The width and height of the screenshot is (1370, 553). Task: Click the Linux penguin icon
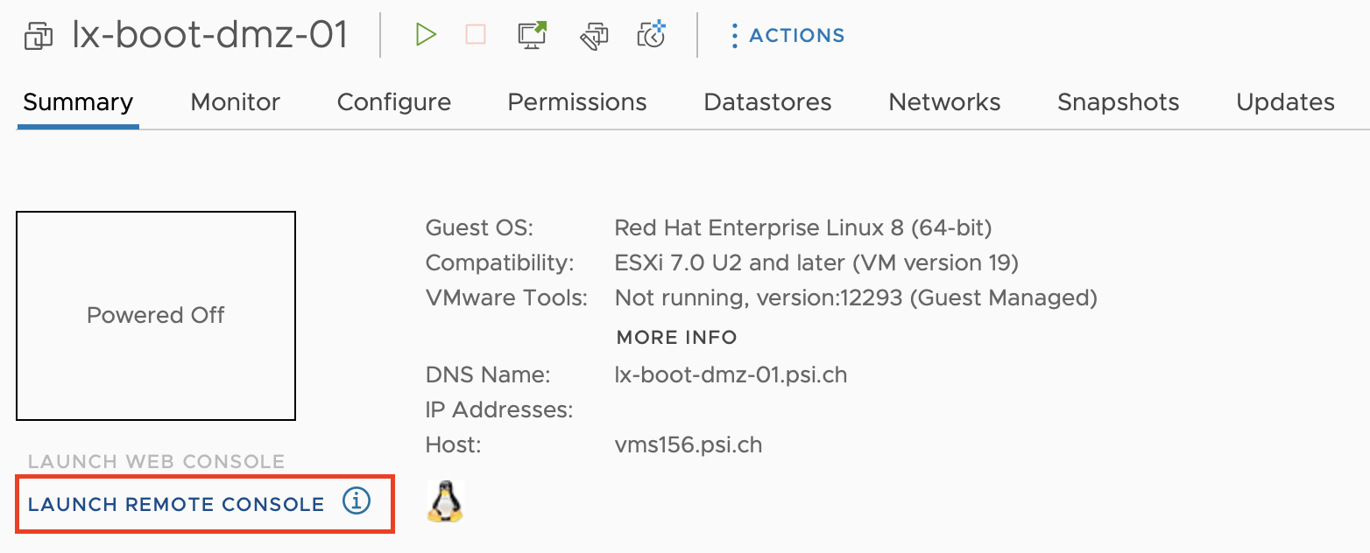pos(445,502)
